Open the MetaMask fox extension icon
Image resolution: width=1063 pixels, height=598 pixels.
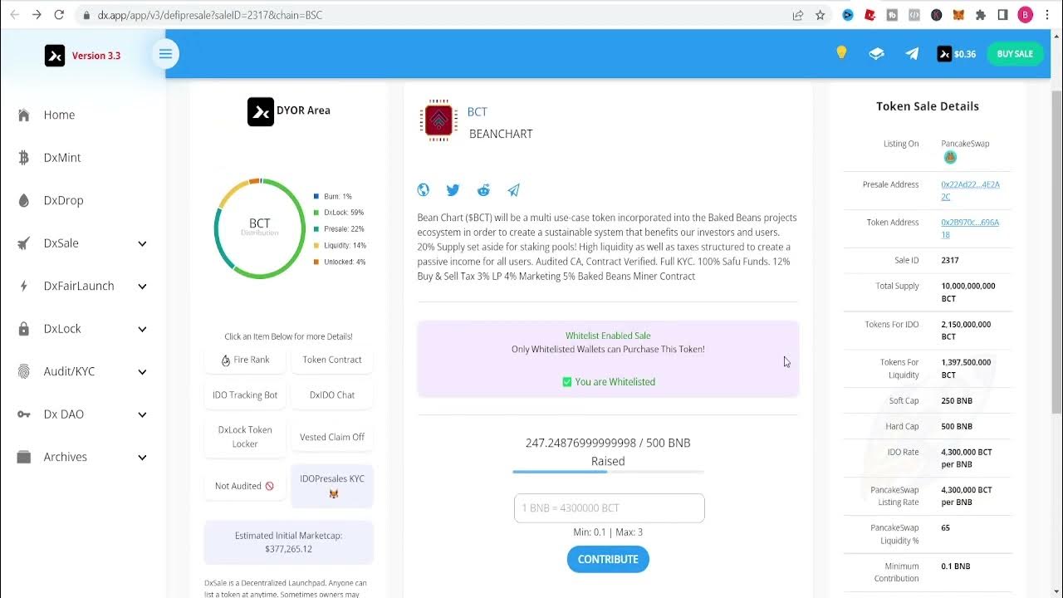pos(958,15)
